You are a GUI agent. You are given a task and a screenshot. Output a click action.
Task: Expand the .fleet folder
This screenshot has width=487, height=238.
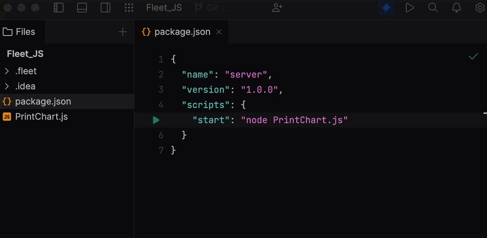click(7, 71)
